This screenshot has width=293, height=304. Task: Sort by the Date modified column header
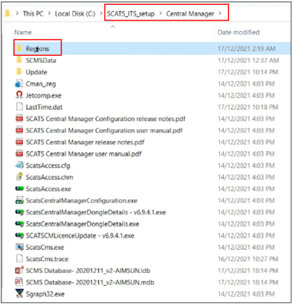[x=238, y=32]
